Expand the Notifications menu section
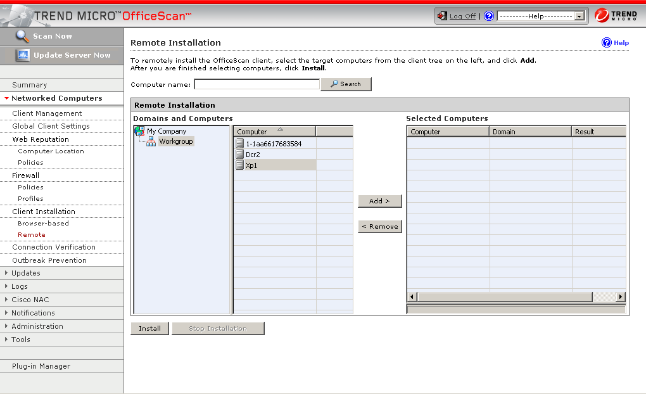 pos(6,313)
